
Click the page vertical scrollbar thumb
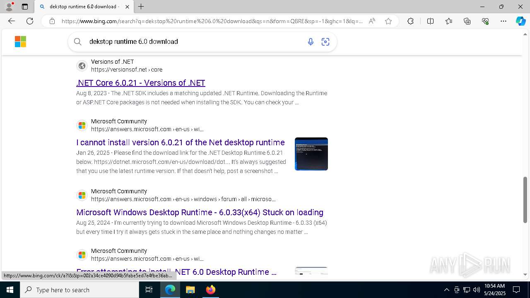tap(525, 200)
